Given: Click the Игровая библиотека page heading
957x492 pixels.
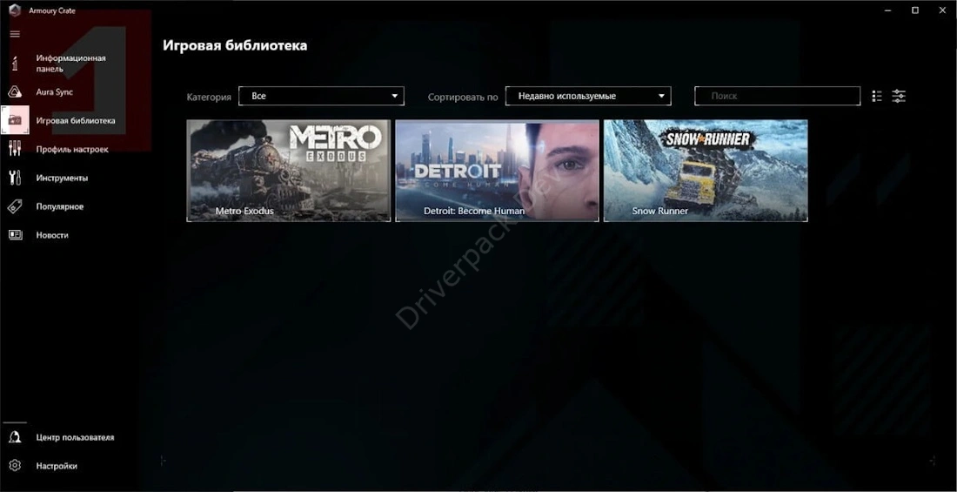Looking at the screenshot, I should point(235,46).
